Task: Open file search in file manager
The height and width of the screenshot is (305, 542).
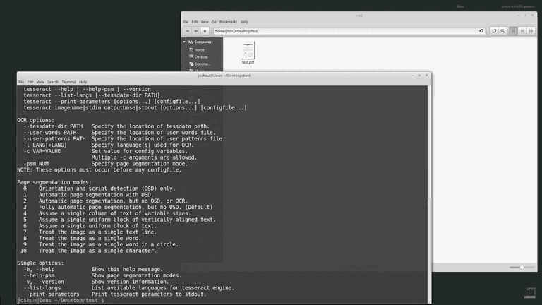Action: coord(504,31)
